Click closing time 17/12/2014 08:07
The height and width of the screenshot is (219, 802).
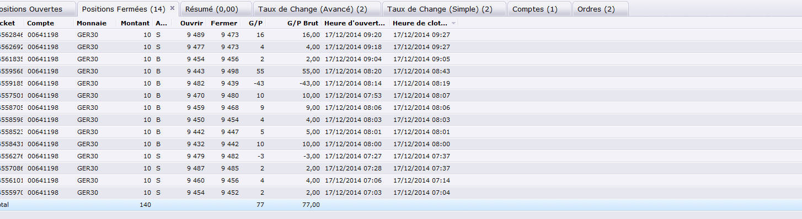point(422,95)
